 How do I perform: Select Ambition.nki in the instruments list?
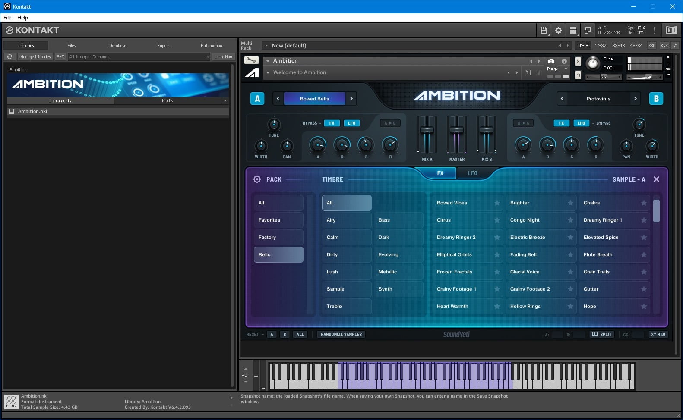tap(117, 111)
